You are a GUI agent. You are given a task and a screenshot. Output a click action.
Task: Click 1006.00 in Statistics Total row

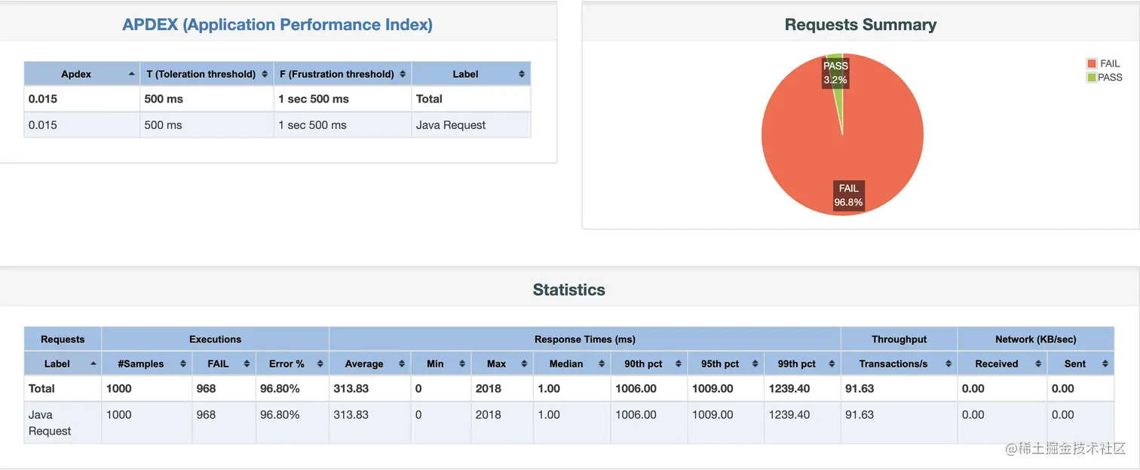(x=636, y=389)
